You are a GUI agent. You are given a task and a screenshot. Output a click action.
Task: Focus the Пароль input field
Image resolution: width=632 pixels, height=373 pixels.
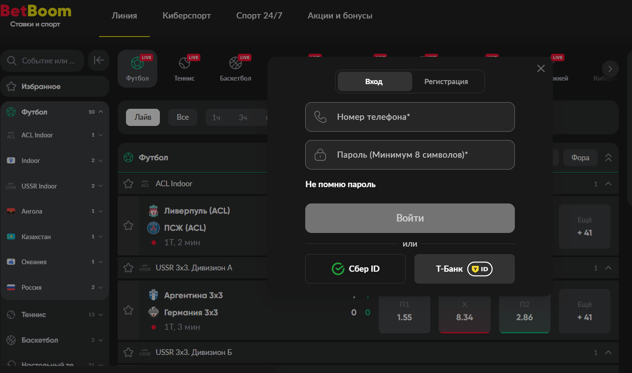coord(410,155)
